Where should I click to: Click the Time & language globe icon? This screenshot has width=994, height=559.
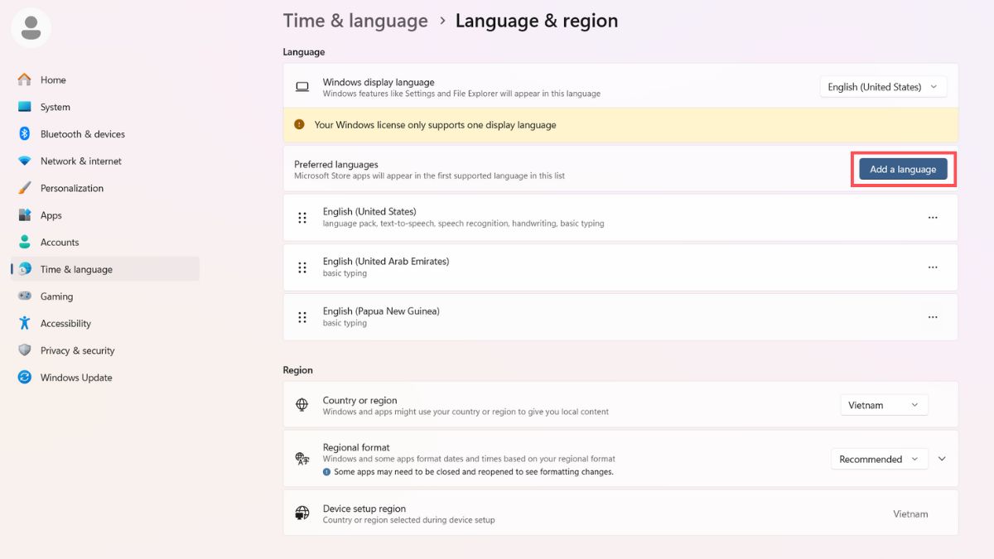(25, 269)
